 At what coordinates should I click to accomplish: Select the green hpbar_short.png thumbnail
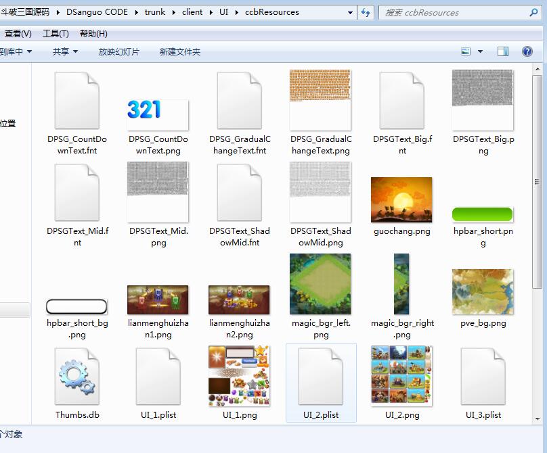pos(483,214)
